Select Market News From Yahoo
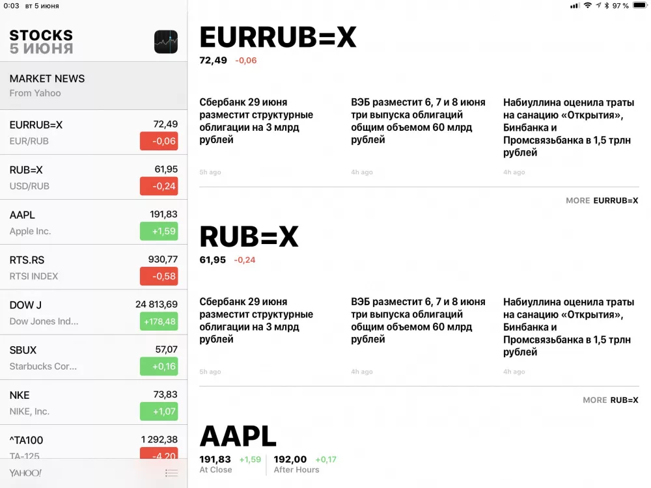Screen dimensions: 651x488 [x=94, y=85]
